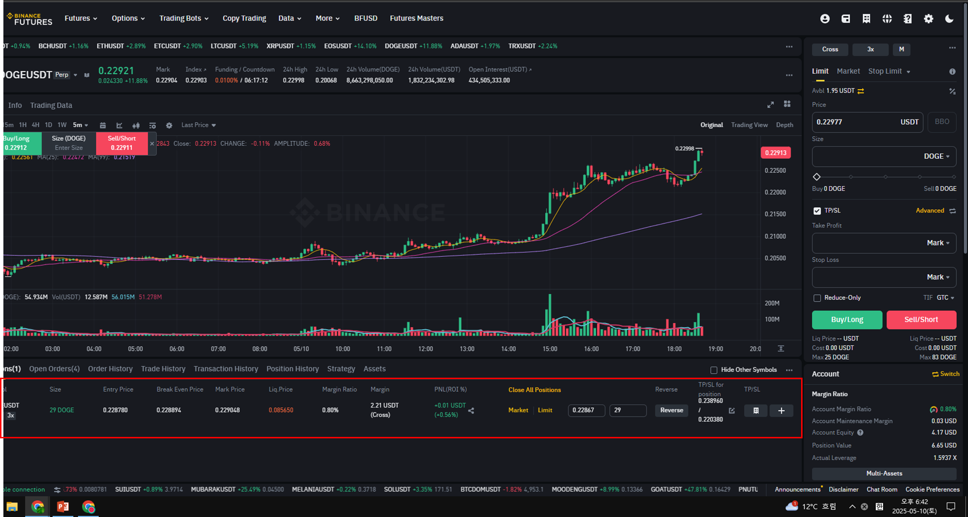Open the symbol header more options dots
The image size is (968, 517).
pyautogui.click(x=789, y=75)
